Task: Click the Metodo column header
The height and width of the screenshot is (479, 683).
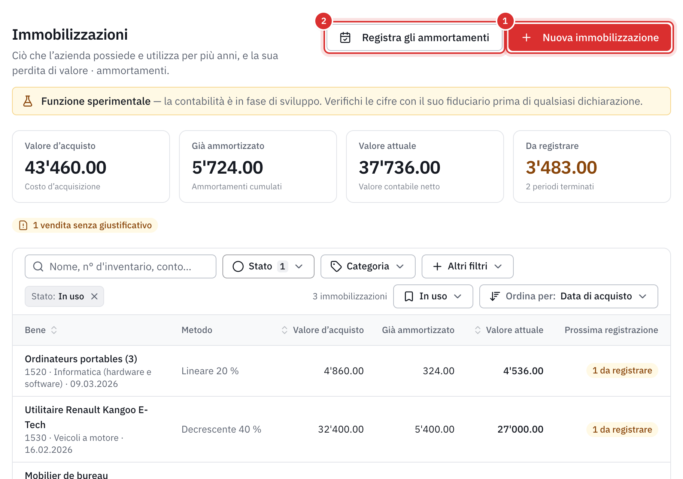Action: (x=197, y=330)
